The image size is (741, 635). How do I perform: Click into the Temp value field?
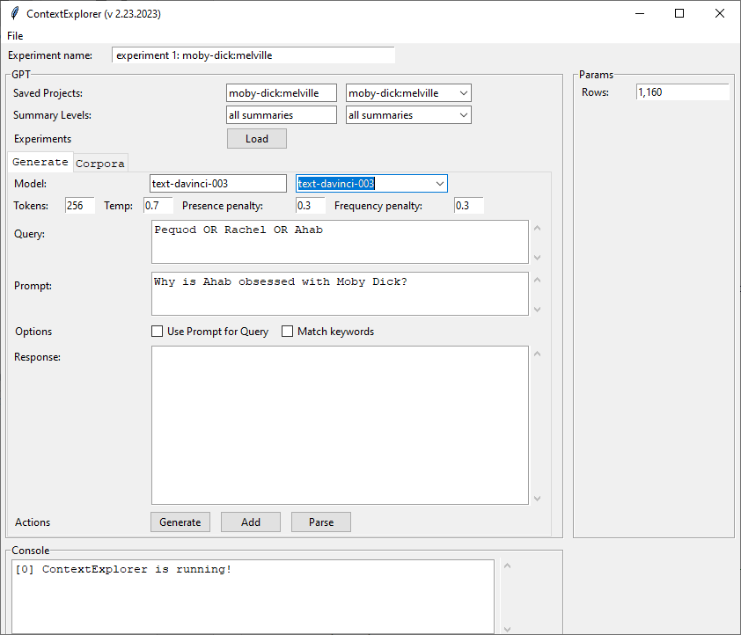(158, 206)
